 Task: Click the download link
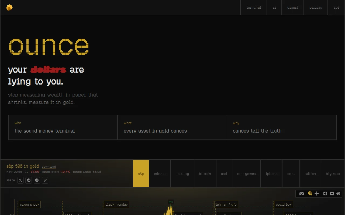[x=49, y=167]
